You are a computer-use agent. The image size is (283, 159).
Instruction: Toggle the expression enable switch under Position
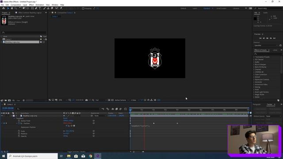point(67,125)
